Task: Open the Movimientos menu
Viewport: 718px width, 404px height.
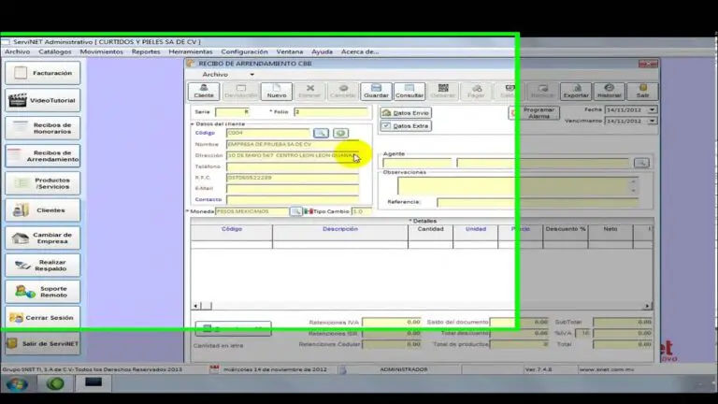Action: pos(101,51)
